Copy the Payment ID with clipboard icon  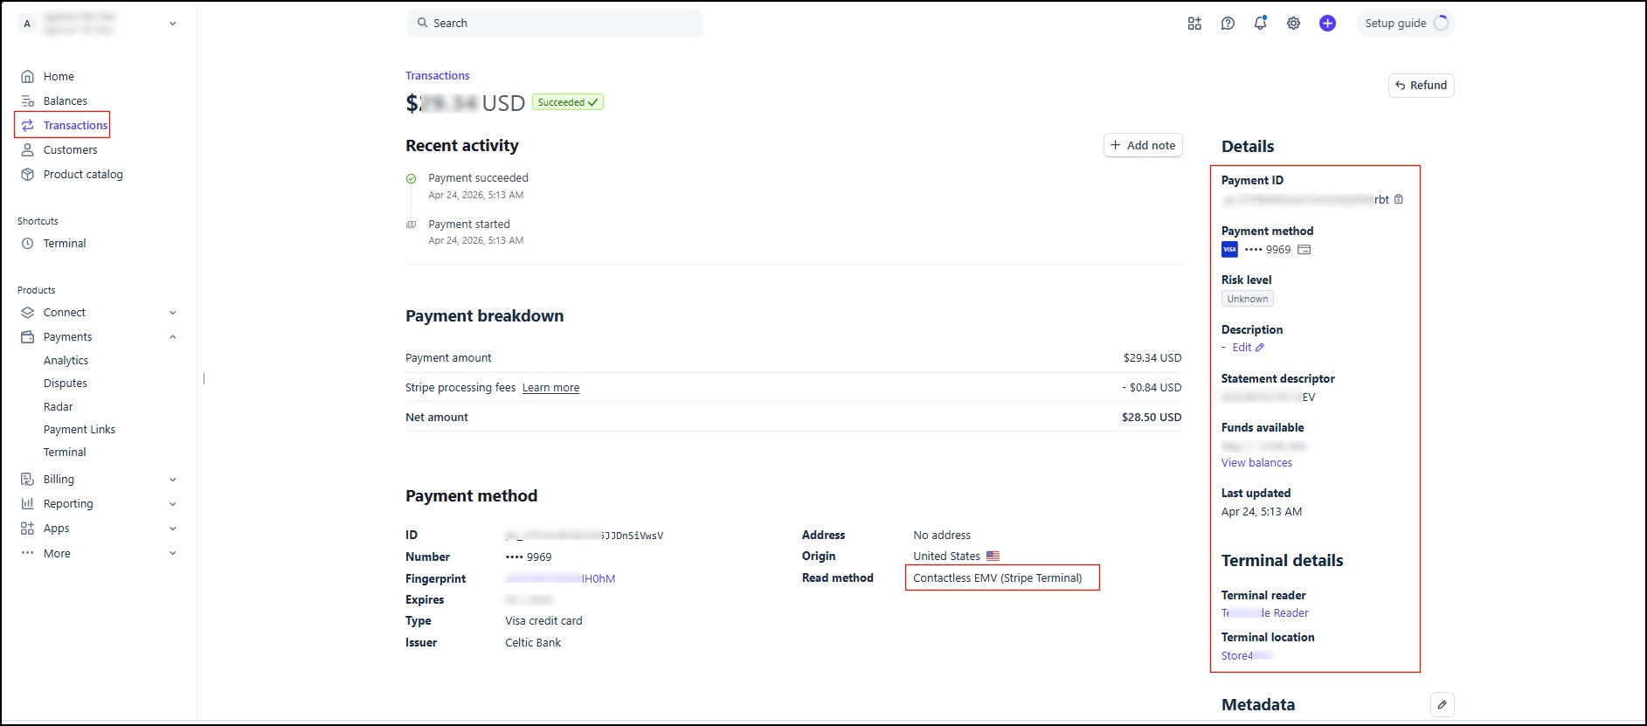[1399, 199]
